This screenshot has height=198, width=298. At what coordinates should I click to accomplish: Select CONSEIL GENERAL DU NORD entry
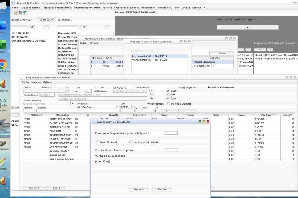[28, 40]
